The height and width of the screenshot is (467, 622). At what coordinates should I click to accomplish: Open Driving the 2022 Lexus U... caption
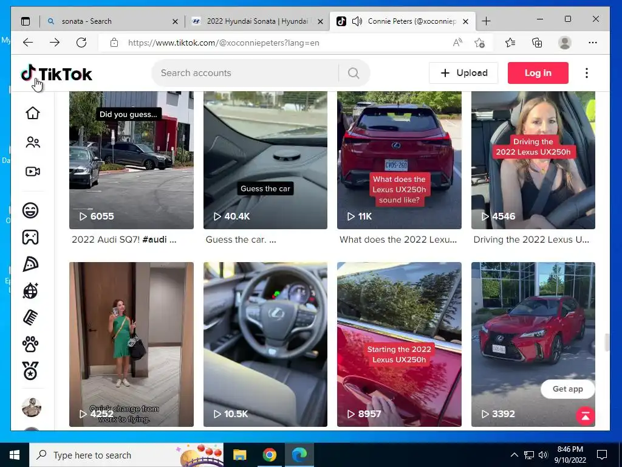click(531, 240)
